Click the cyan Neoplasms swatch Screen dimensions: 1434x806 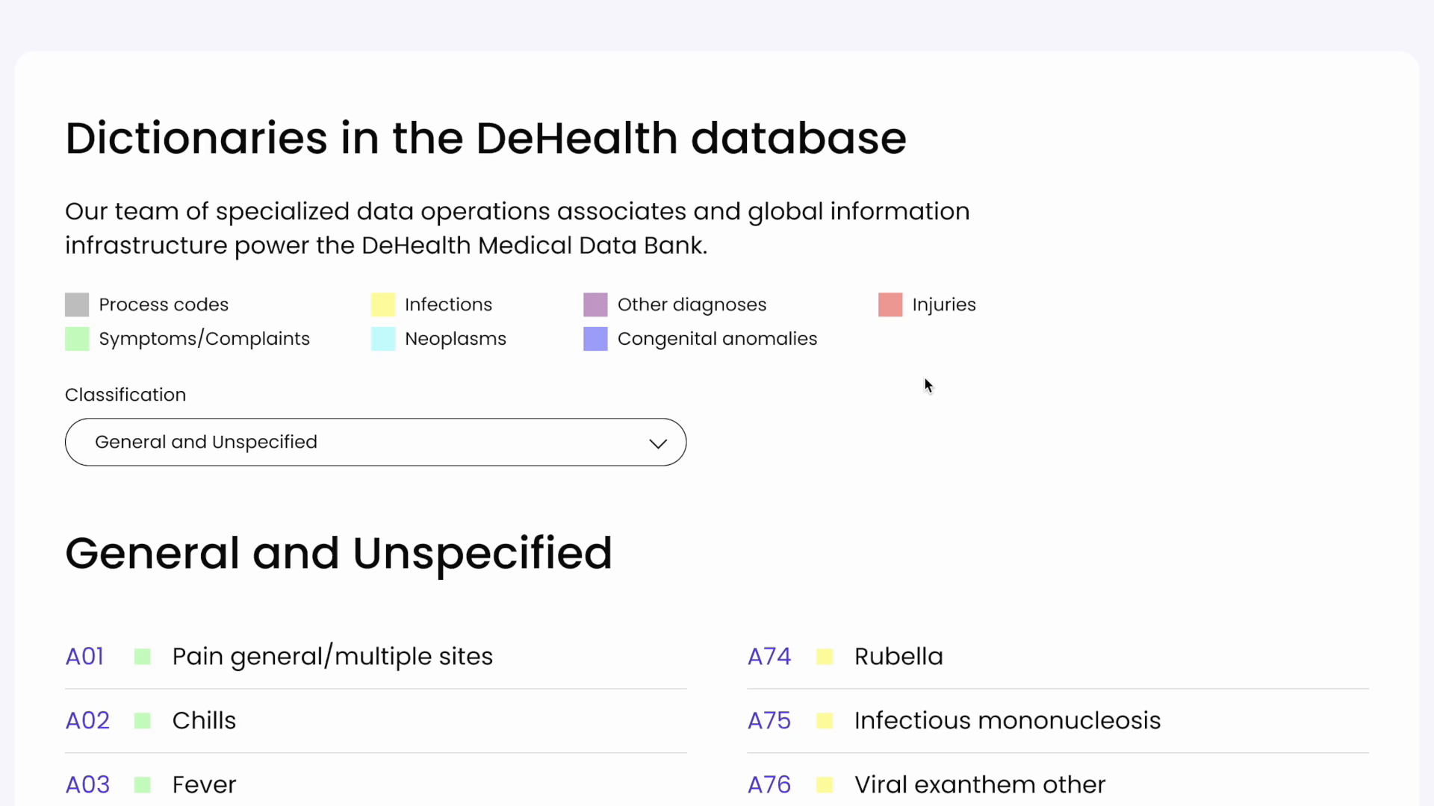click(x=383, y=339)
